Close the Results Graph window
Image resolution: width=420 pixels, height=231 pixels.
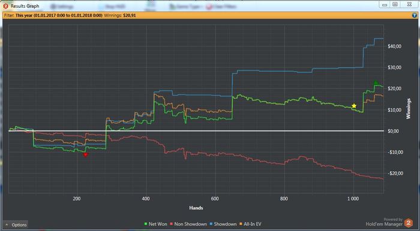click(x=409, y=5)
